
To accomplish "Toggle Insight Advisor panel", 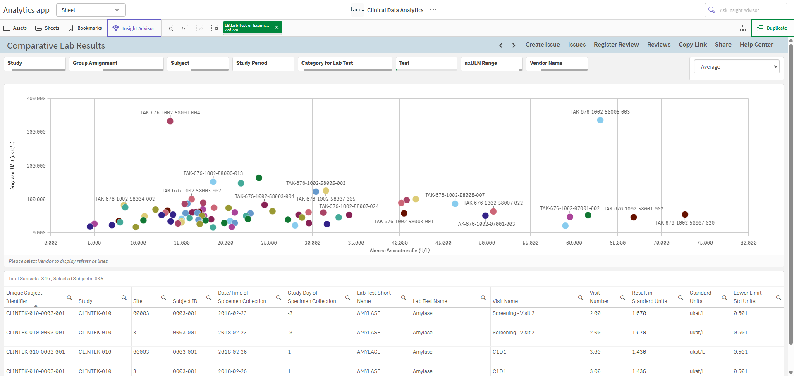I will 134,28.
